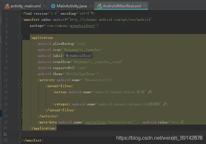Click the MyAndroidTest label value

coord(79,56)
